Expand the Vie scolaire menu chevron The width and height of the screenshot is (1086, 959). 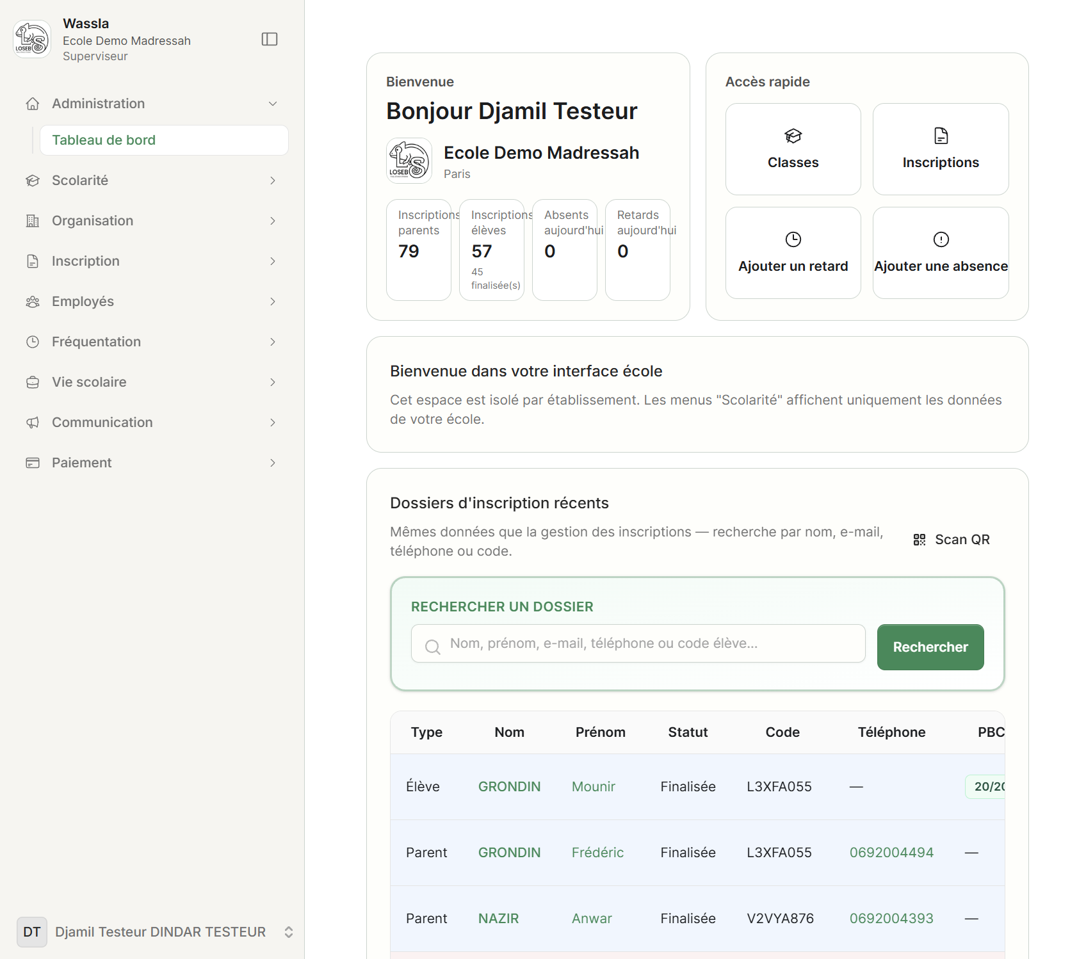pyautogui.click(x=273, y=382)
